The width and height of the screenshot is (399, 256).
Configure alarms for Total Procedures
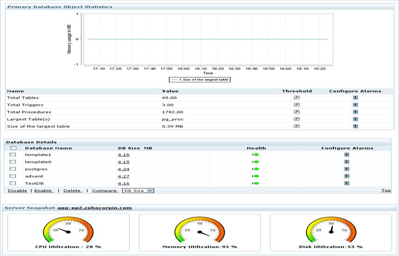pyautogui.click(x=355, y=112)
